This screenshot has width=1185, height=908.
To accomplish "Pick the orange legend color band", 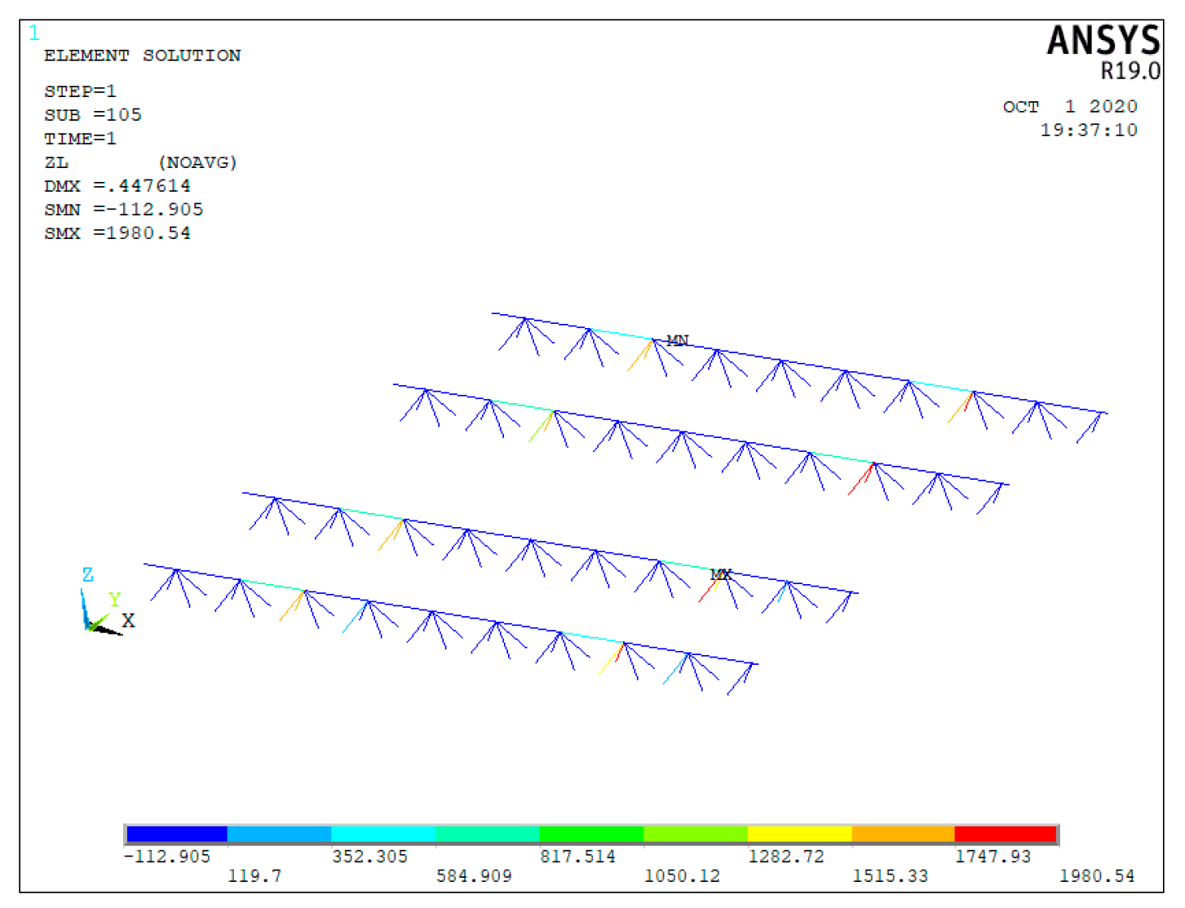I will coord(903,834).
